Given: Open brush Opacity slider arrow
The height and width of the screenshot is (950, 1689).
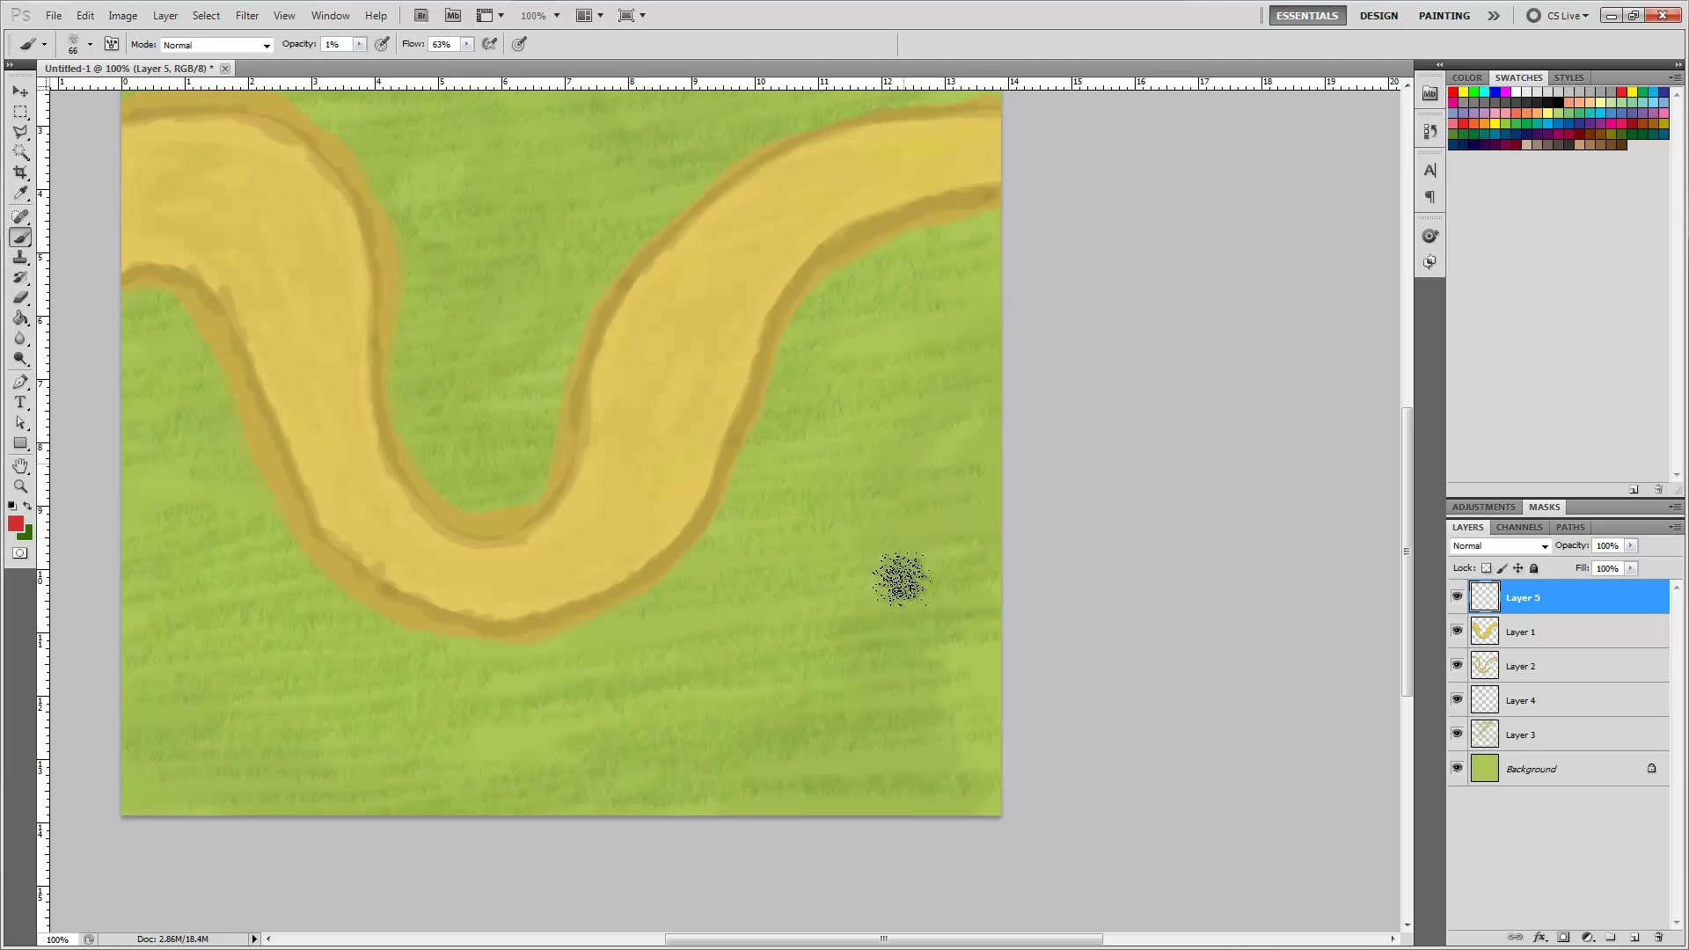Looking at the screenshot, I should point(359,44).
